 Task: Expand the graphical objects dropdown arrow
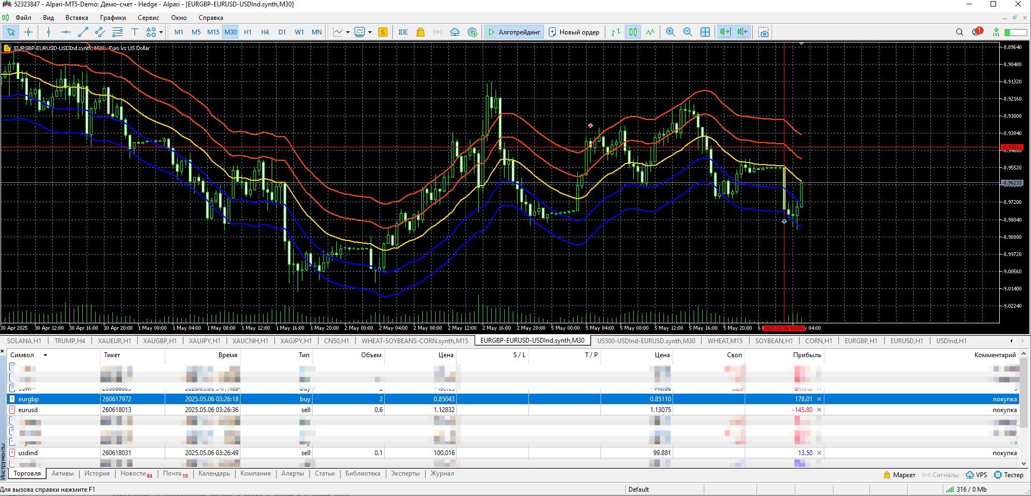[x=161, y=32]
